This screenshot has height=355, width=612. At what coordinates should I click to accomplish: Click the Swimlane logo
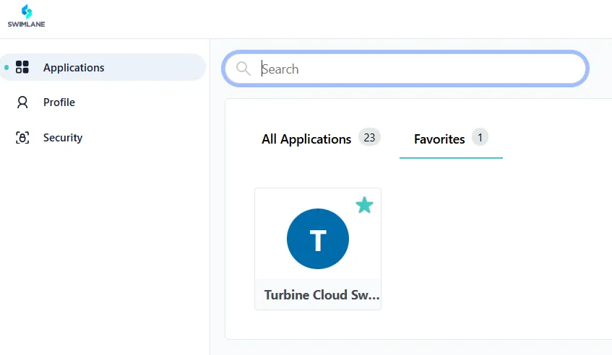[x=26, y=16]
